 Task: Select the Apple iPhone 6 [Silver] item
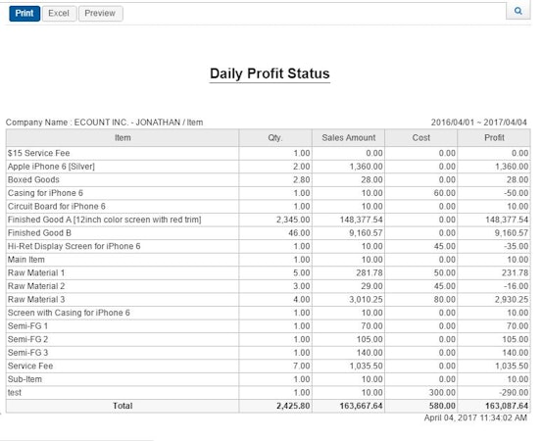pos(51,167)
